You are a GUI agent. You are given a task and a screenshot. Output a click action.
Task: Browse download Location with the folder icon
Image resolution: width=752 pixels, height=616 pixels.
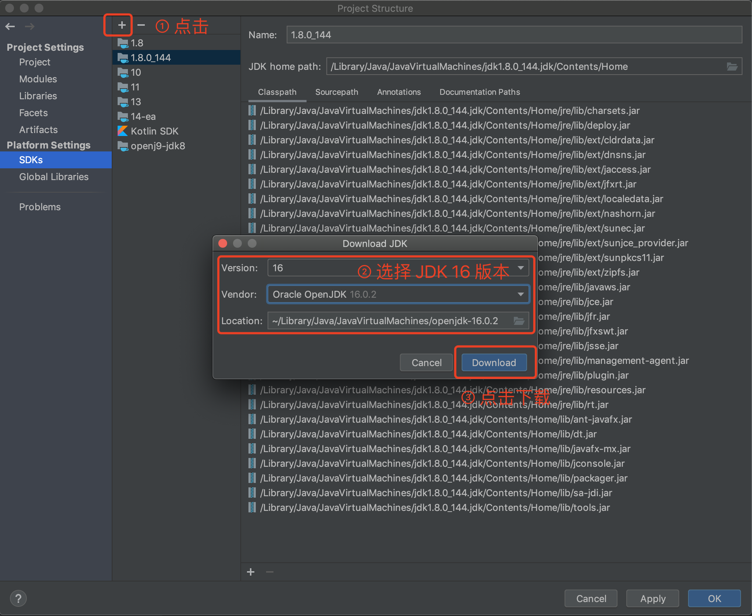519,320
